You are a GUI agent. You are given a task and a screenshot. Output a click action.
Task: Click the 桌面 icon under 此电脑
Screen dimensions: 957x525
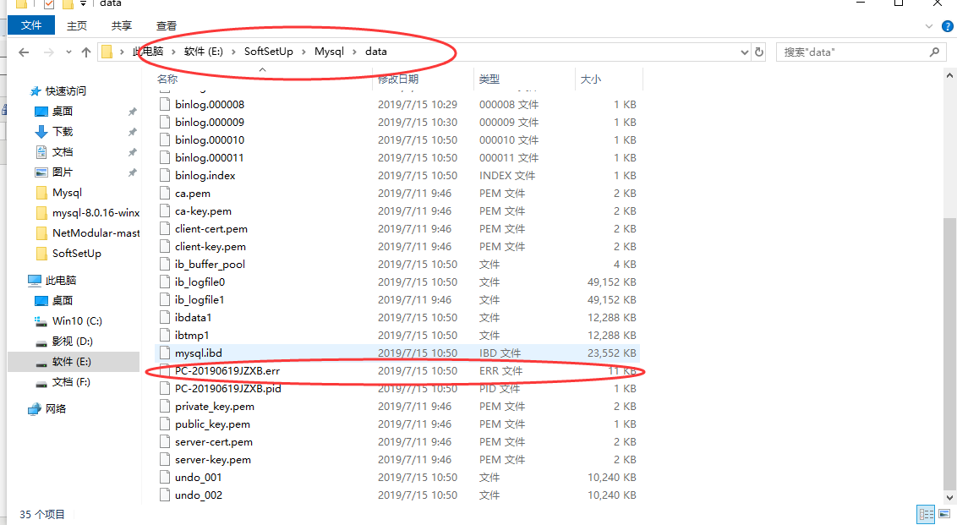[41, 300]
